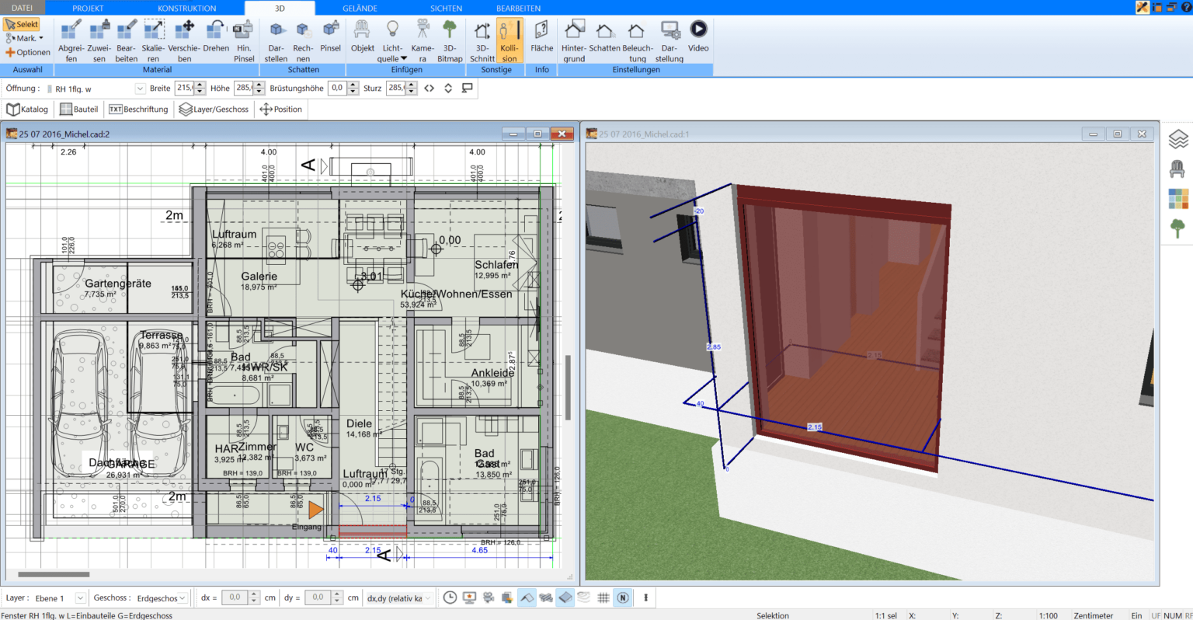This screenshot has height=620, width=1193.
Task: Open the Fläche info tool
Action: 542,36
